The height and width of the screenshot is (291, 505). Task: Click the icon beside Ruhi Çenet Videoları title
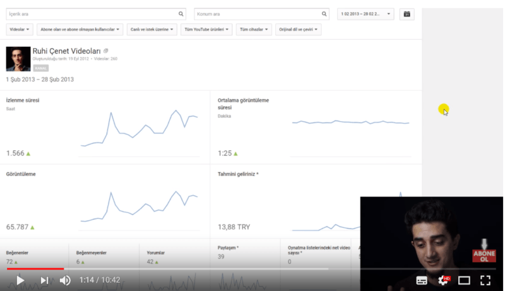106,50
